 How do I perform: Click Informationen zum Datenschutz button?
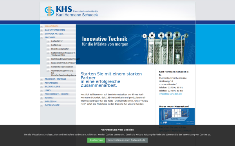pyautogui.click(x=127, y=140)
